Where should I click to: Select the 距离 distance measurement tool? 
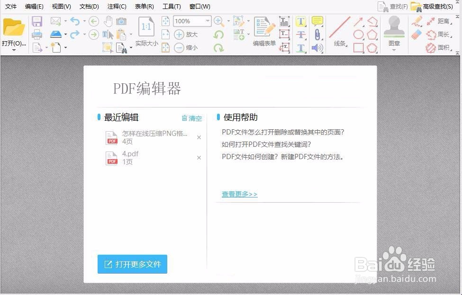tap(440, 21)
